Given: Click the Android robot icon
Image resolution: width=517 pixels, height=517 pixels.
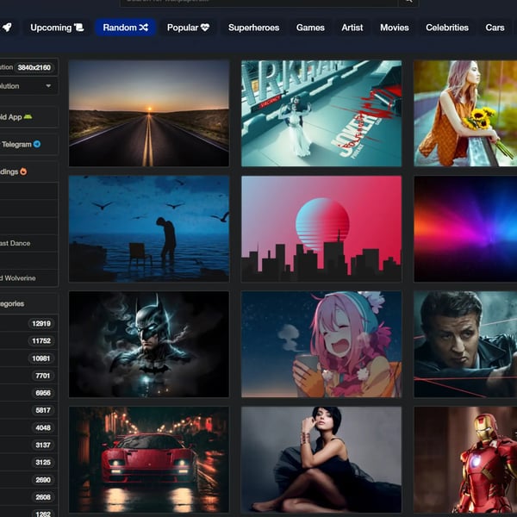Looking at the screenshot, I should 28,116.
